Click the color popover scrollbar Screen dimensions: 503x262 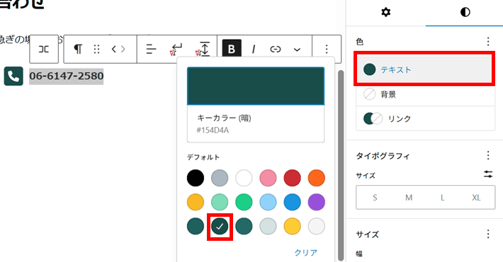341,165
